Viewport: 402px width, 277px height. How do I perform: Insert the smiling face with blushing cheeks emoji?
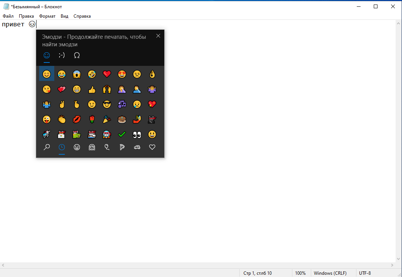coord(47,74)
